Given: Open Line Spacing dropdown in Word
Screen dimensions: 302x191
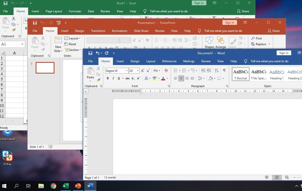Looking at the screenshot, I should point(201,78).
